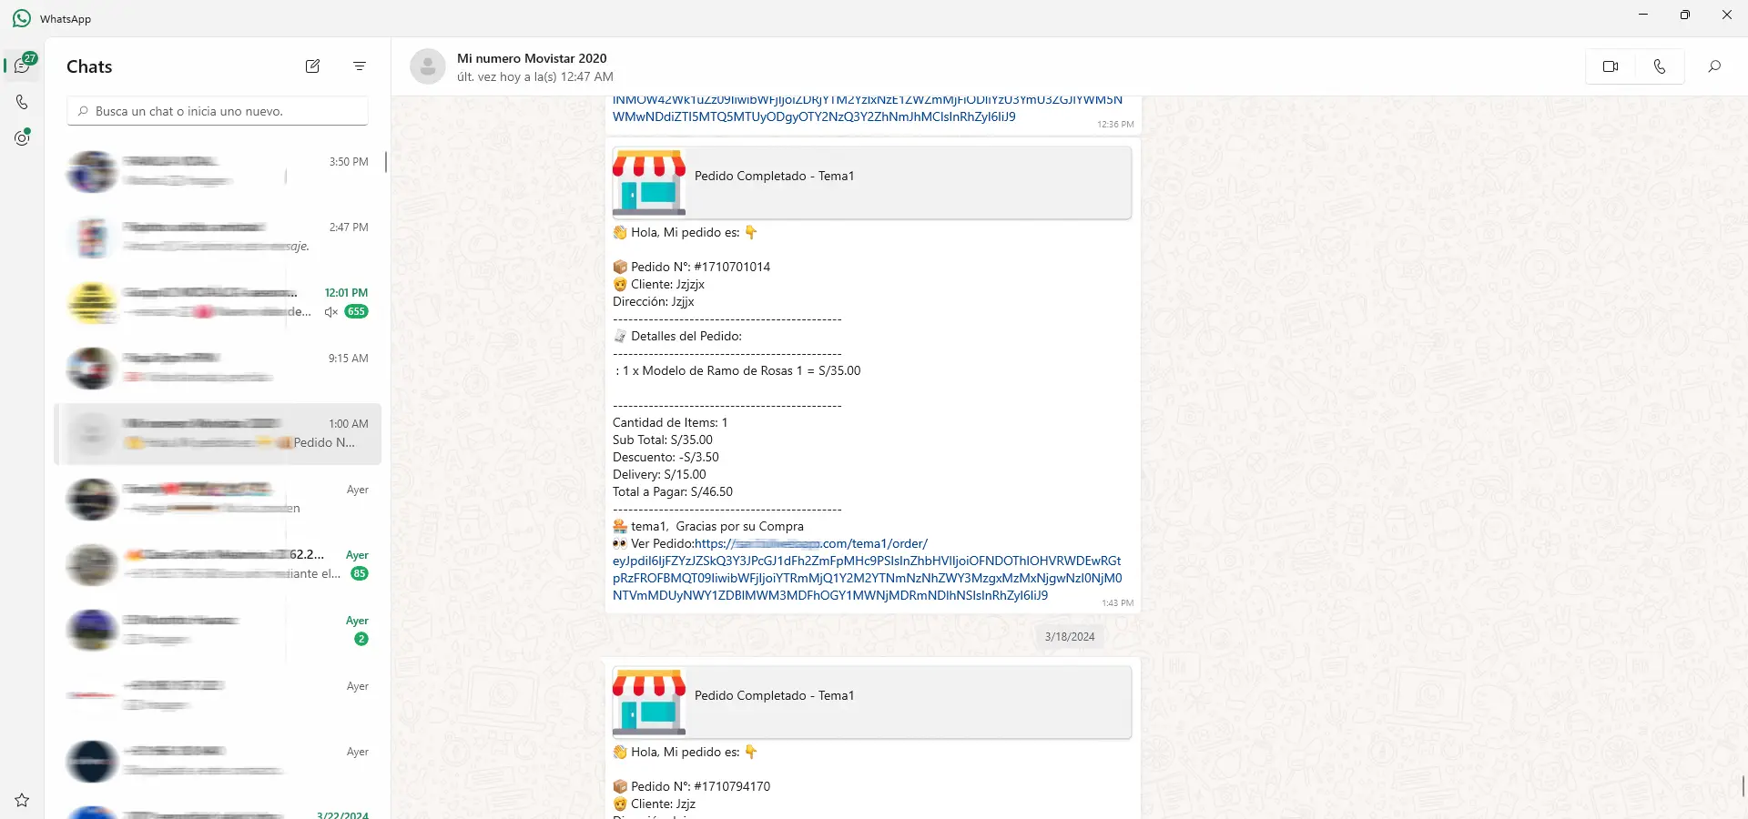Switch to the Chats tab with 27 badge
1748x819 pixels.
[22, 66]
